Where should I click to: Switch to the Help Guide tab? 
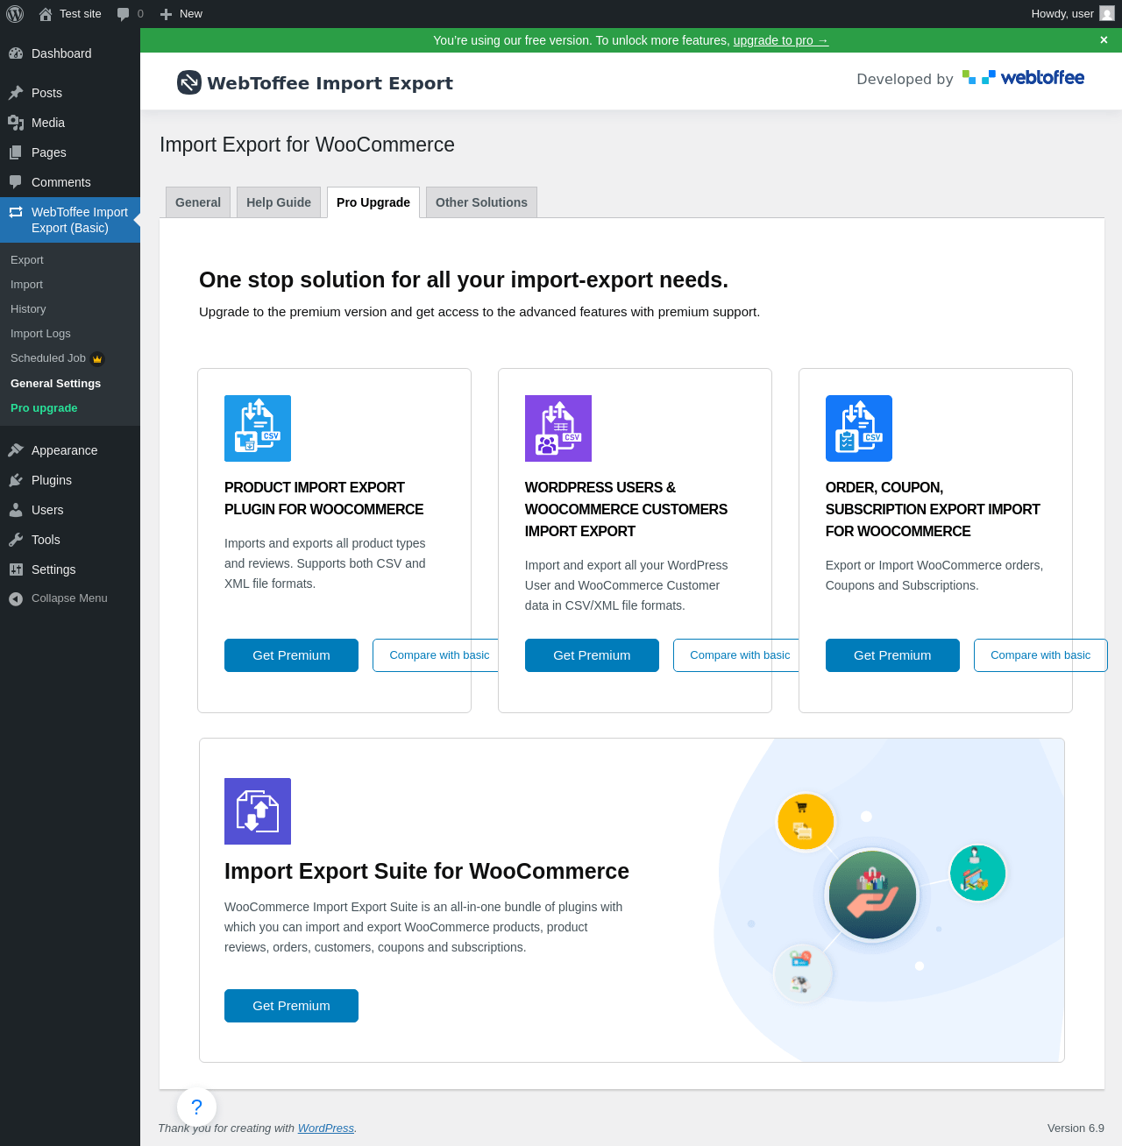pyautogui.click(x=279, y=202)
